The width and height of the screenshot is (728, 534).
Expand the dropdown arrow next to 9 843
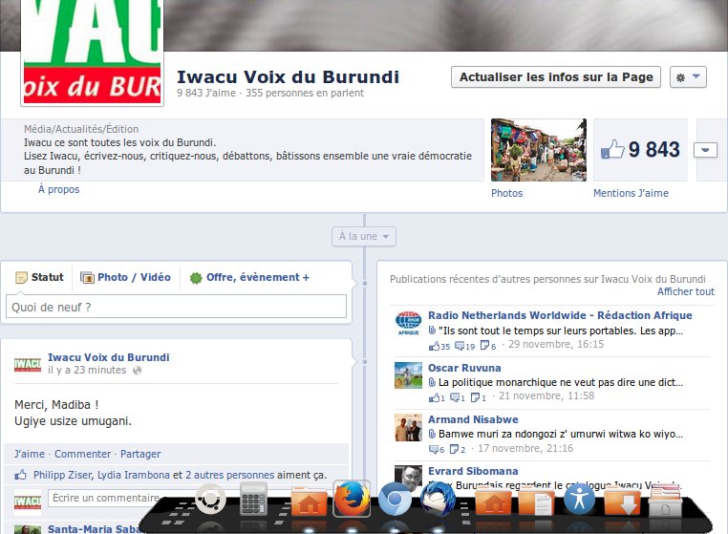tap(705, 150)
